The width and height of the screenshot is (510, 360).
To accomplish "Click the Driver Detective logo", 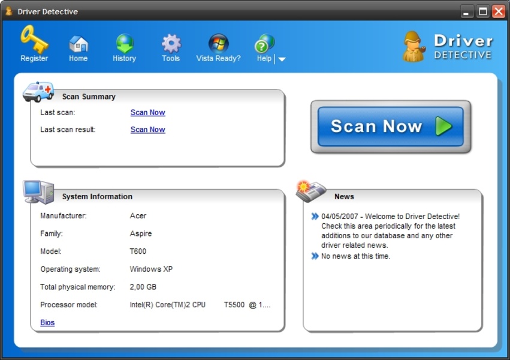I will (448, 47).
